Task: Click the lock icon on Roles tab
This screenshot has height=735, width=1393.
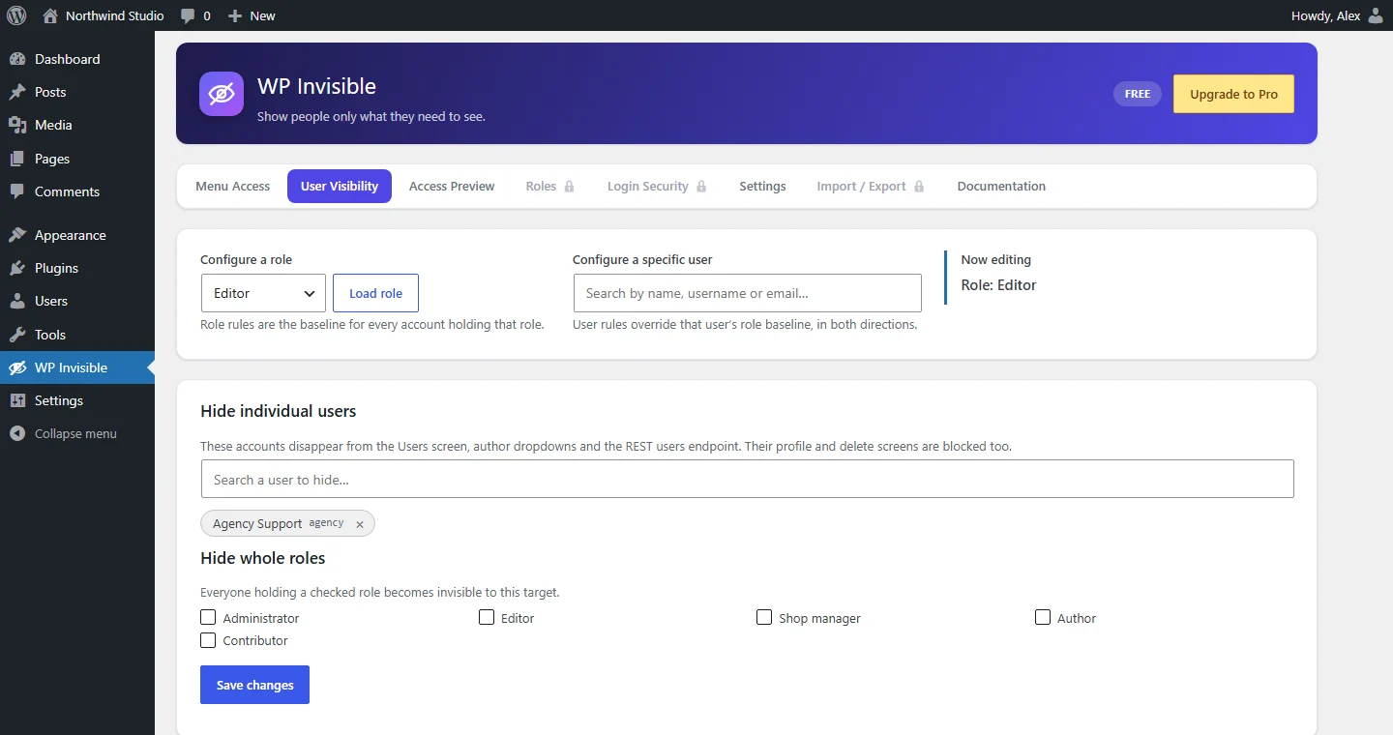Action: (x=570, y=187)
